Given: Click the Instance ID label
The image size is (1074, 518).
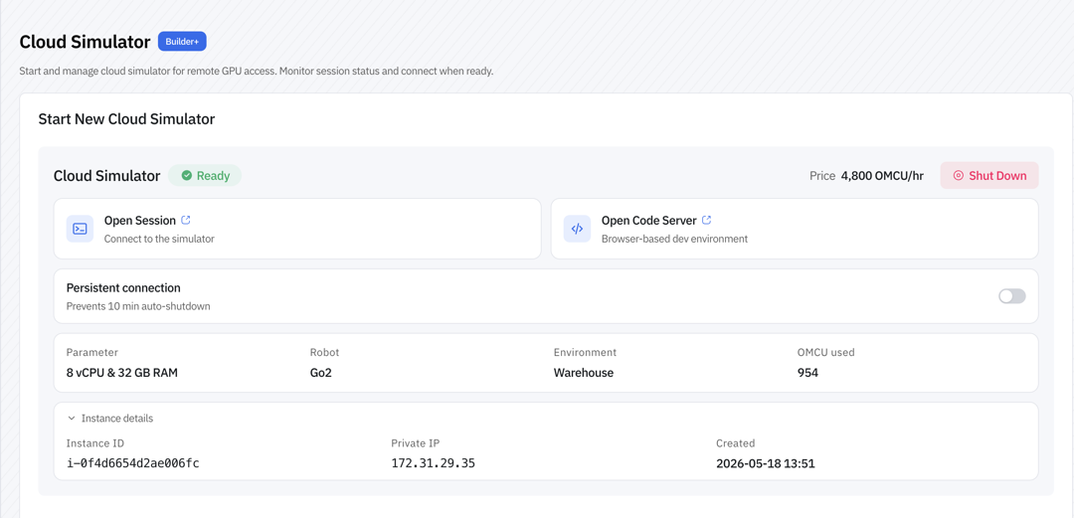Looking at the screenshot, I should [x=95, y=443].
